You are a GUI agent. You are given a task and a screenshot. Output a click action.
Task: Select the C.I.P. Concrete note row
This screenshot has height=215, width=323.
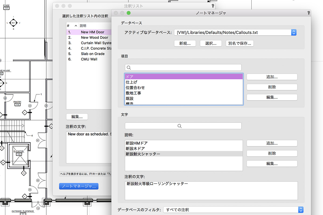coord(89,48)
